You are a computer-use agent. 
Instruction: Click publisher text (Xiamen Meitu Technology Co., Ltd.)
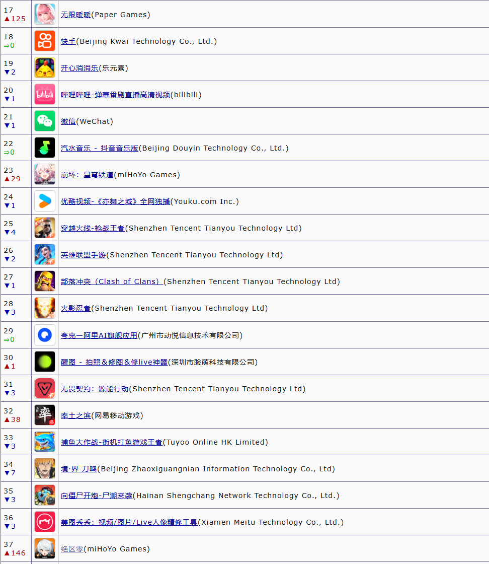[271, 522]
